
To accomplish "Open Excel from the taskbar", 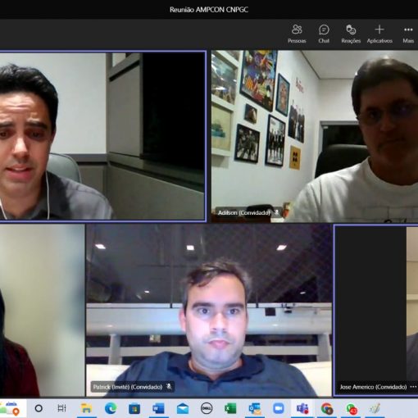I will 230,408.
